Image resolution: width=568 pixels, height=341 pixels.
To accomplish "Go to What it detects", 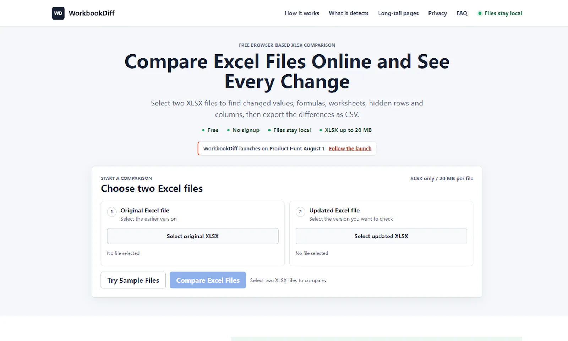I will coord(349,13).
